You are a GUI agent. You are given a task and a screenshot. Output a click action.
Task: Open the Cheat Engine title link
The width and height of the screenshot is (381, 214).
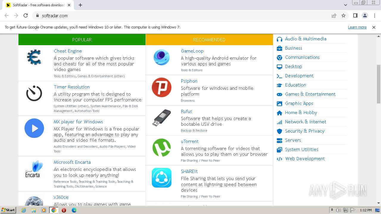[x=68, y=51]
